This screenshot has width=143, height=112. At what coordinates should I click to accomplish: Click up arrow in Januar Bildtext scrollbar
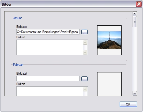pyautogui.click(x=85, y=42)
